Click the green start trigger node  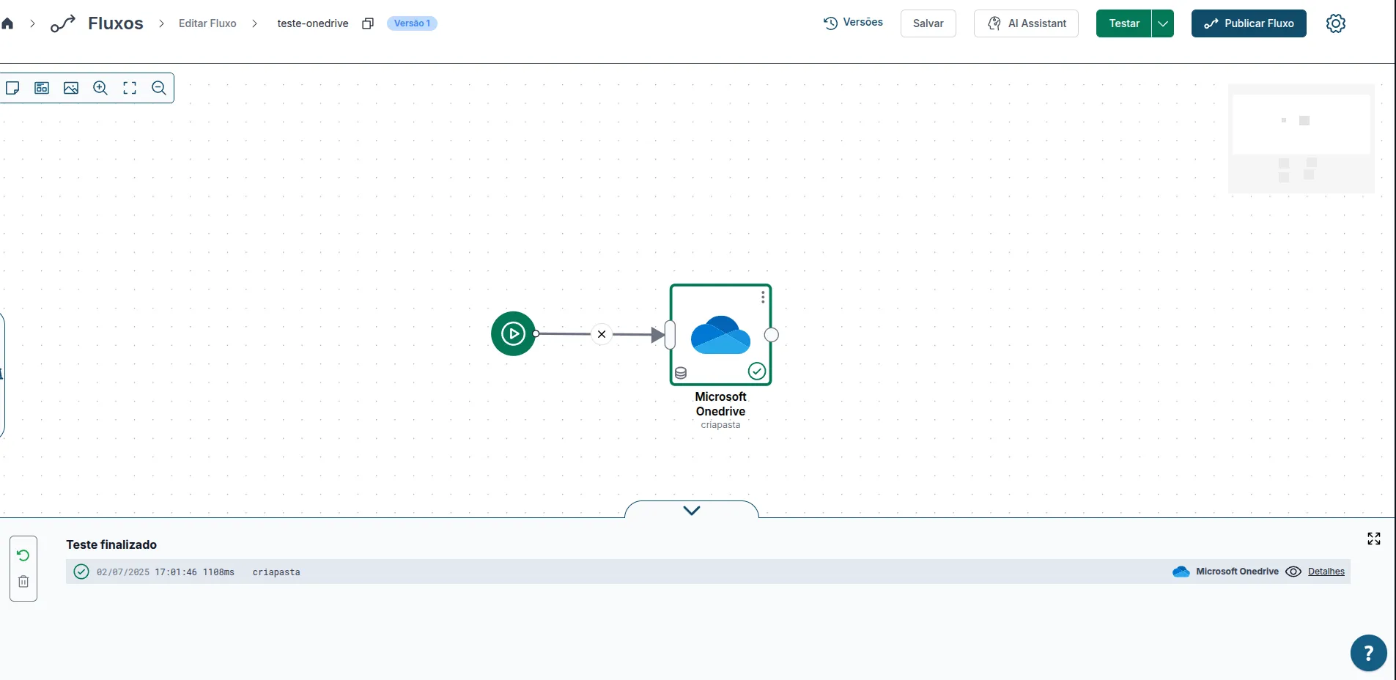513,333
